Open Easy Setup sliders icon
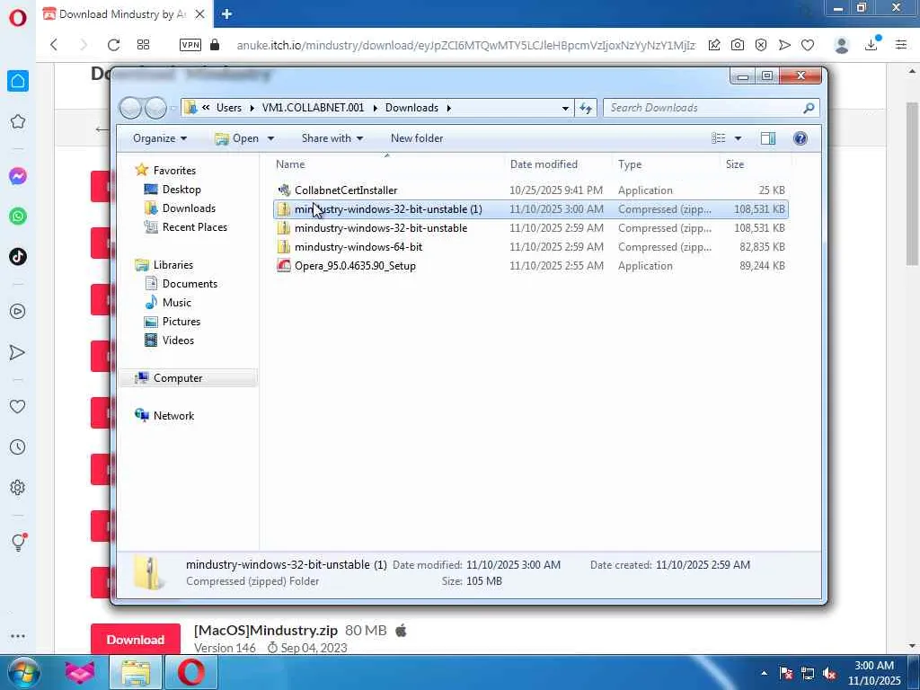 click(901, 45)
